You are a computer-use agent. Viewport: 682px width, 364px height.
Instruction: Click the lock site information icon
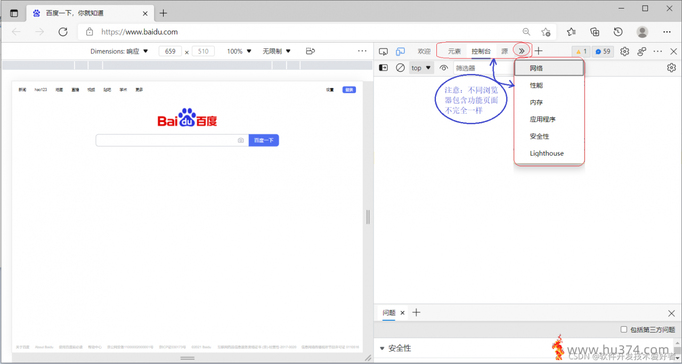click(90, 31)
